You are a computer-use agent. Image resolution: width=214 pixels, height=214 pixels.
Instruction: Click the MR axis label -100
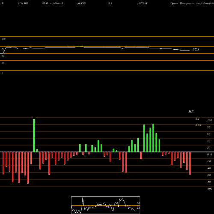(210, 189)
